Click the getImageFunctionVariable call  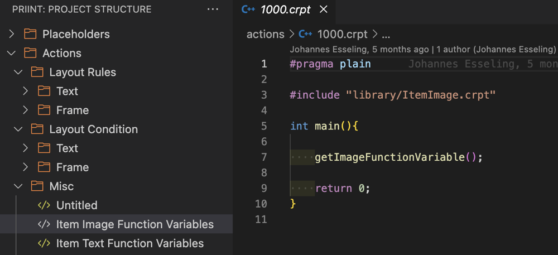[389, 157]
